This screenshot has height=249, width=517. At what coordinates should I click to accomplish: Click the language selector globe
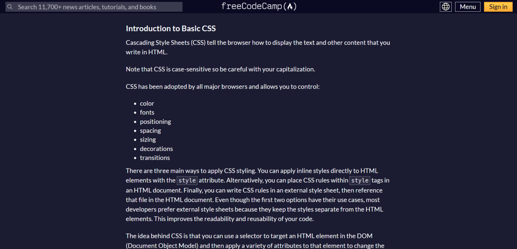click(x=446, y=6)
